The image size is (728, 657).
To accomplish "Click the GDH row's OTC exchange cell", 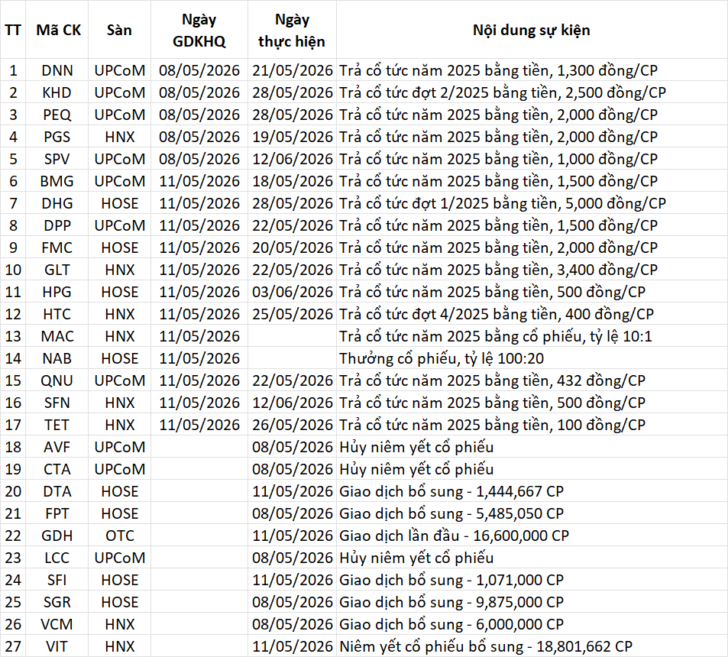I will tap(120, 536).
